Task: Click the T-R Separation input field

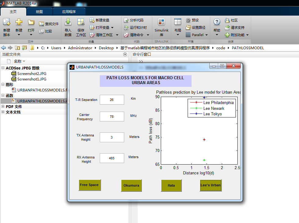Action: click(112, 100)
